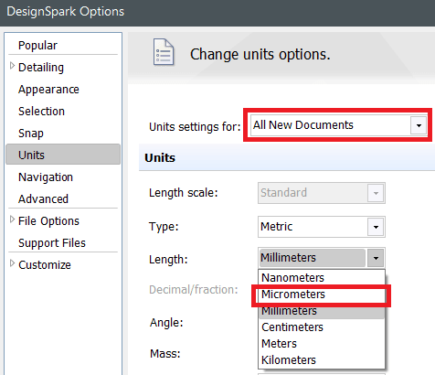Select Detailing in the options list
435x375 pixels.
41,68
